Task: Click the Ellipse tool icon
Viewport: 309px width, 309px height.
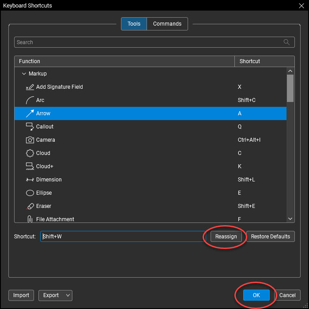Action: click(30, 193)
